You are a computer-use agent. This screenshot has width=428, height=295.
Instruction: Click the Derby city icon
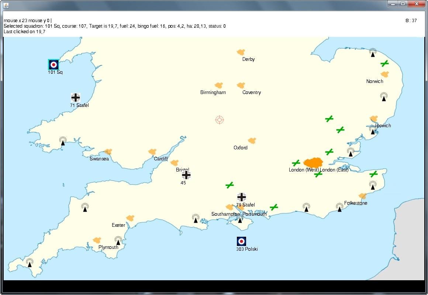[x=241, y=52]
